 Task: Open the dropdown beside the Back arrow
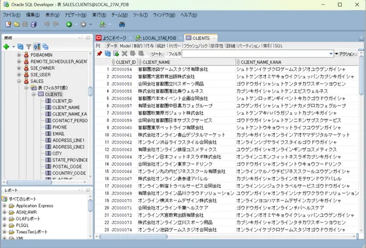(76, 24)
